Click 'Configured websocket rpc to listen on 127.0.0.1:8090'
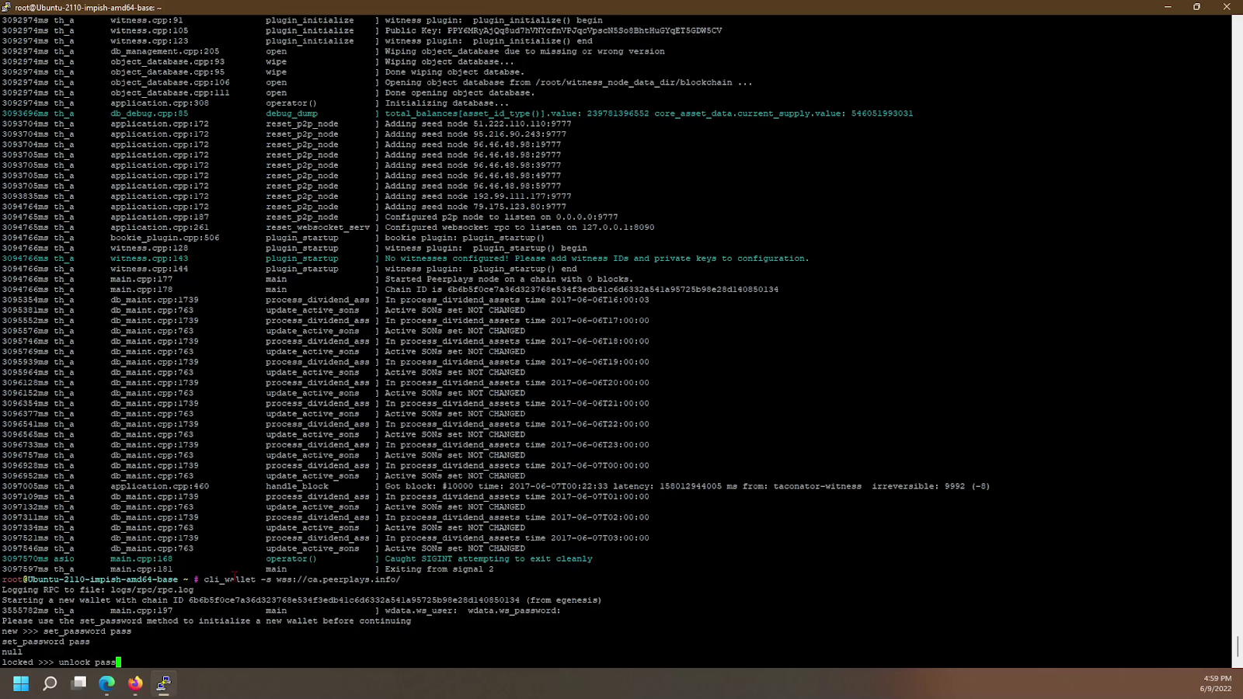 [520, 228]
